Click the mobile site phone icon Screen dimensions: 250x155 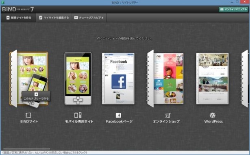point(78,115)
